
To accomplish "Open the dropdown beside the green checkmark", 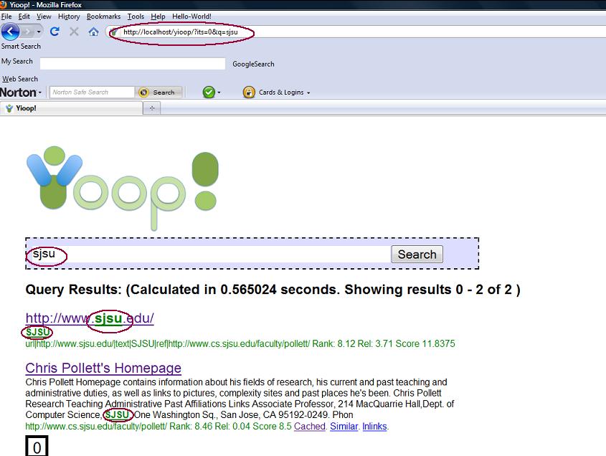I will pos(219,92).
